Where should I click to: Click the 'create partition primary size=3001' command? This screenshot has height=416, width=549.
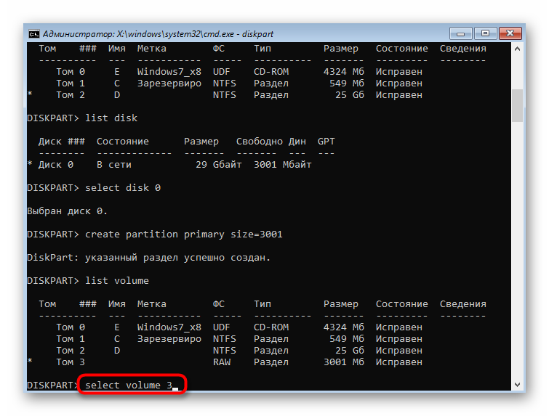[184, 234]
